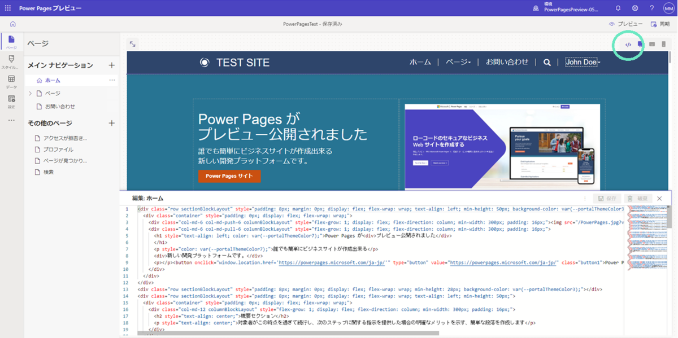This screenshot has width=678, height=338.
Task: Open the ページ dropdown in site navbar
Action: (x=458, y=62)
